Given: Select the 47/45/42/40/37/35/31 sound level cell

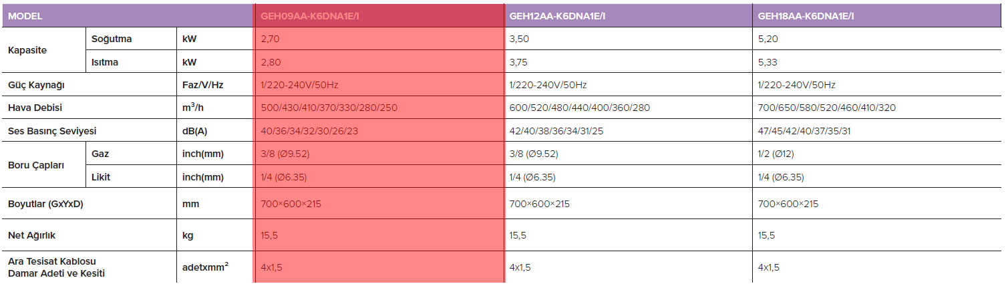Looking at the screenshot, I should tap(804, 130).
